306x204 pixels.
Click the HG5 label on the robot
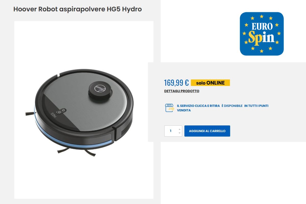[x=53, y=115]
